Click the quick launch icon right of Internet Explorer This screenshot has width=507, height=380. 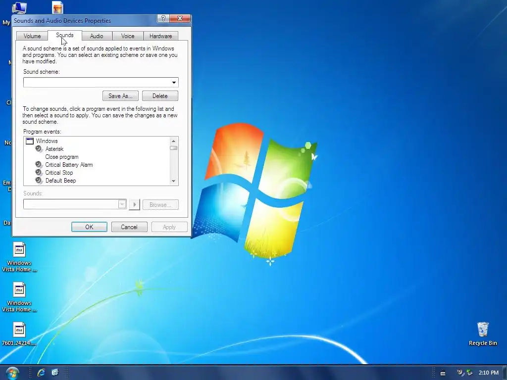(55, 373)
